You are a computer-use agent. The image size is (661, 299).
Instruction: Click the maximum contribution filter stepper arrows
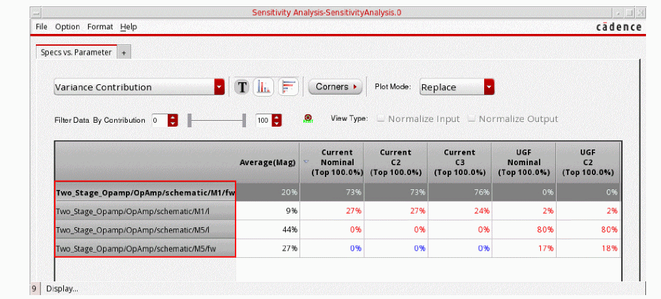[277, 120]
